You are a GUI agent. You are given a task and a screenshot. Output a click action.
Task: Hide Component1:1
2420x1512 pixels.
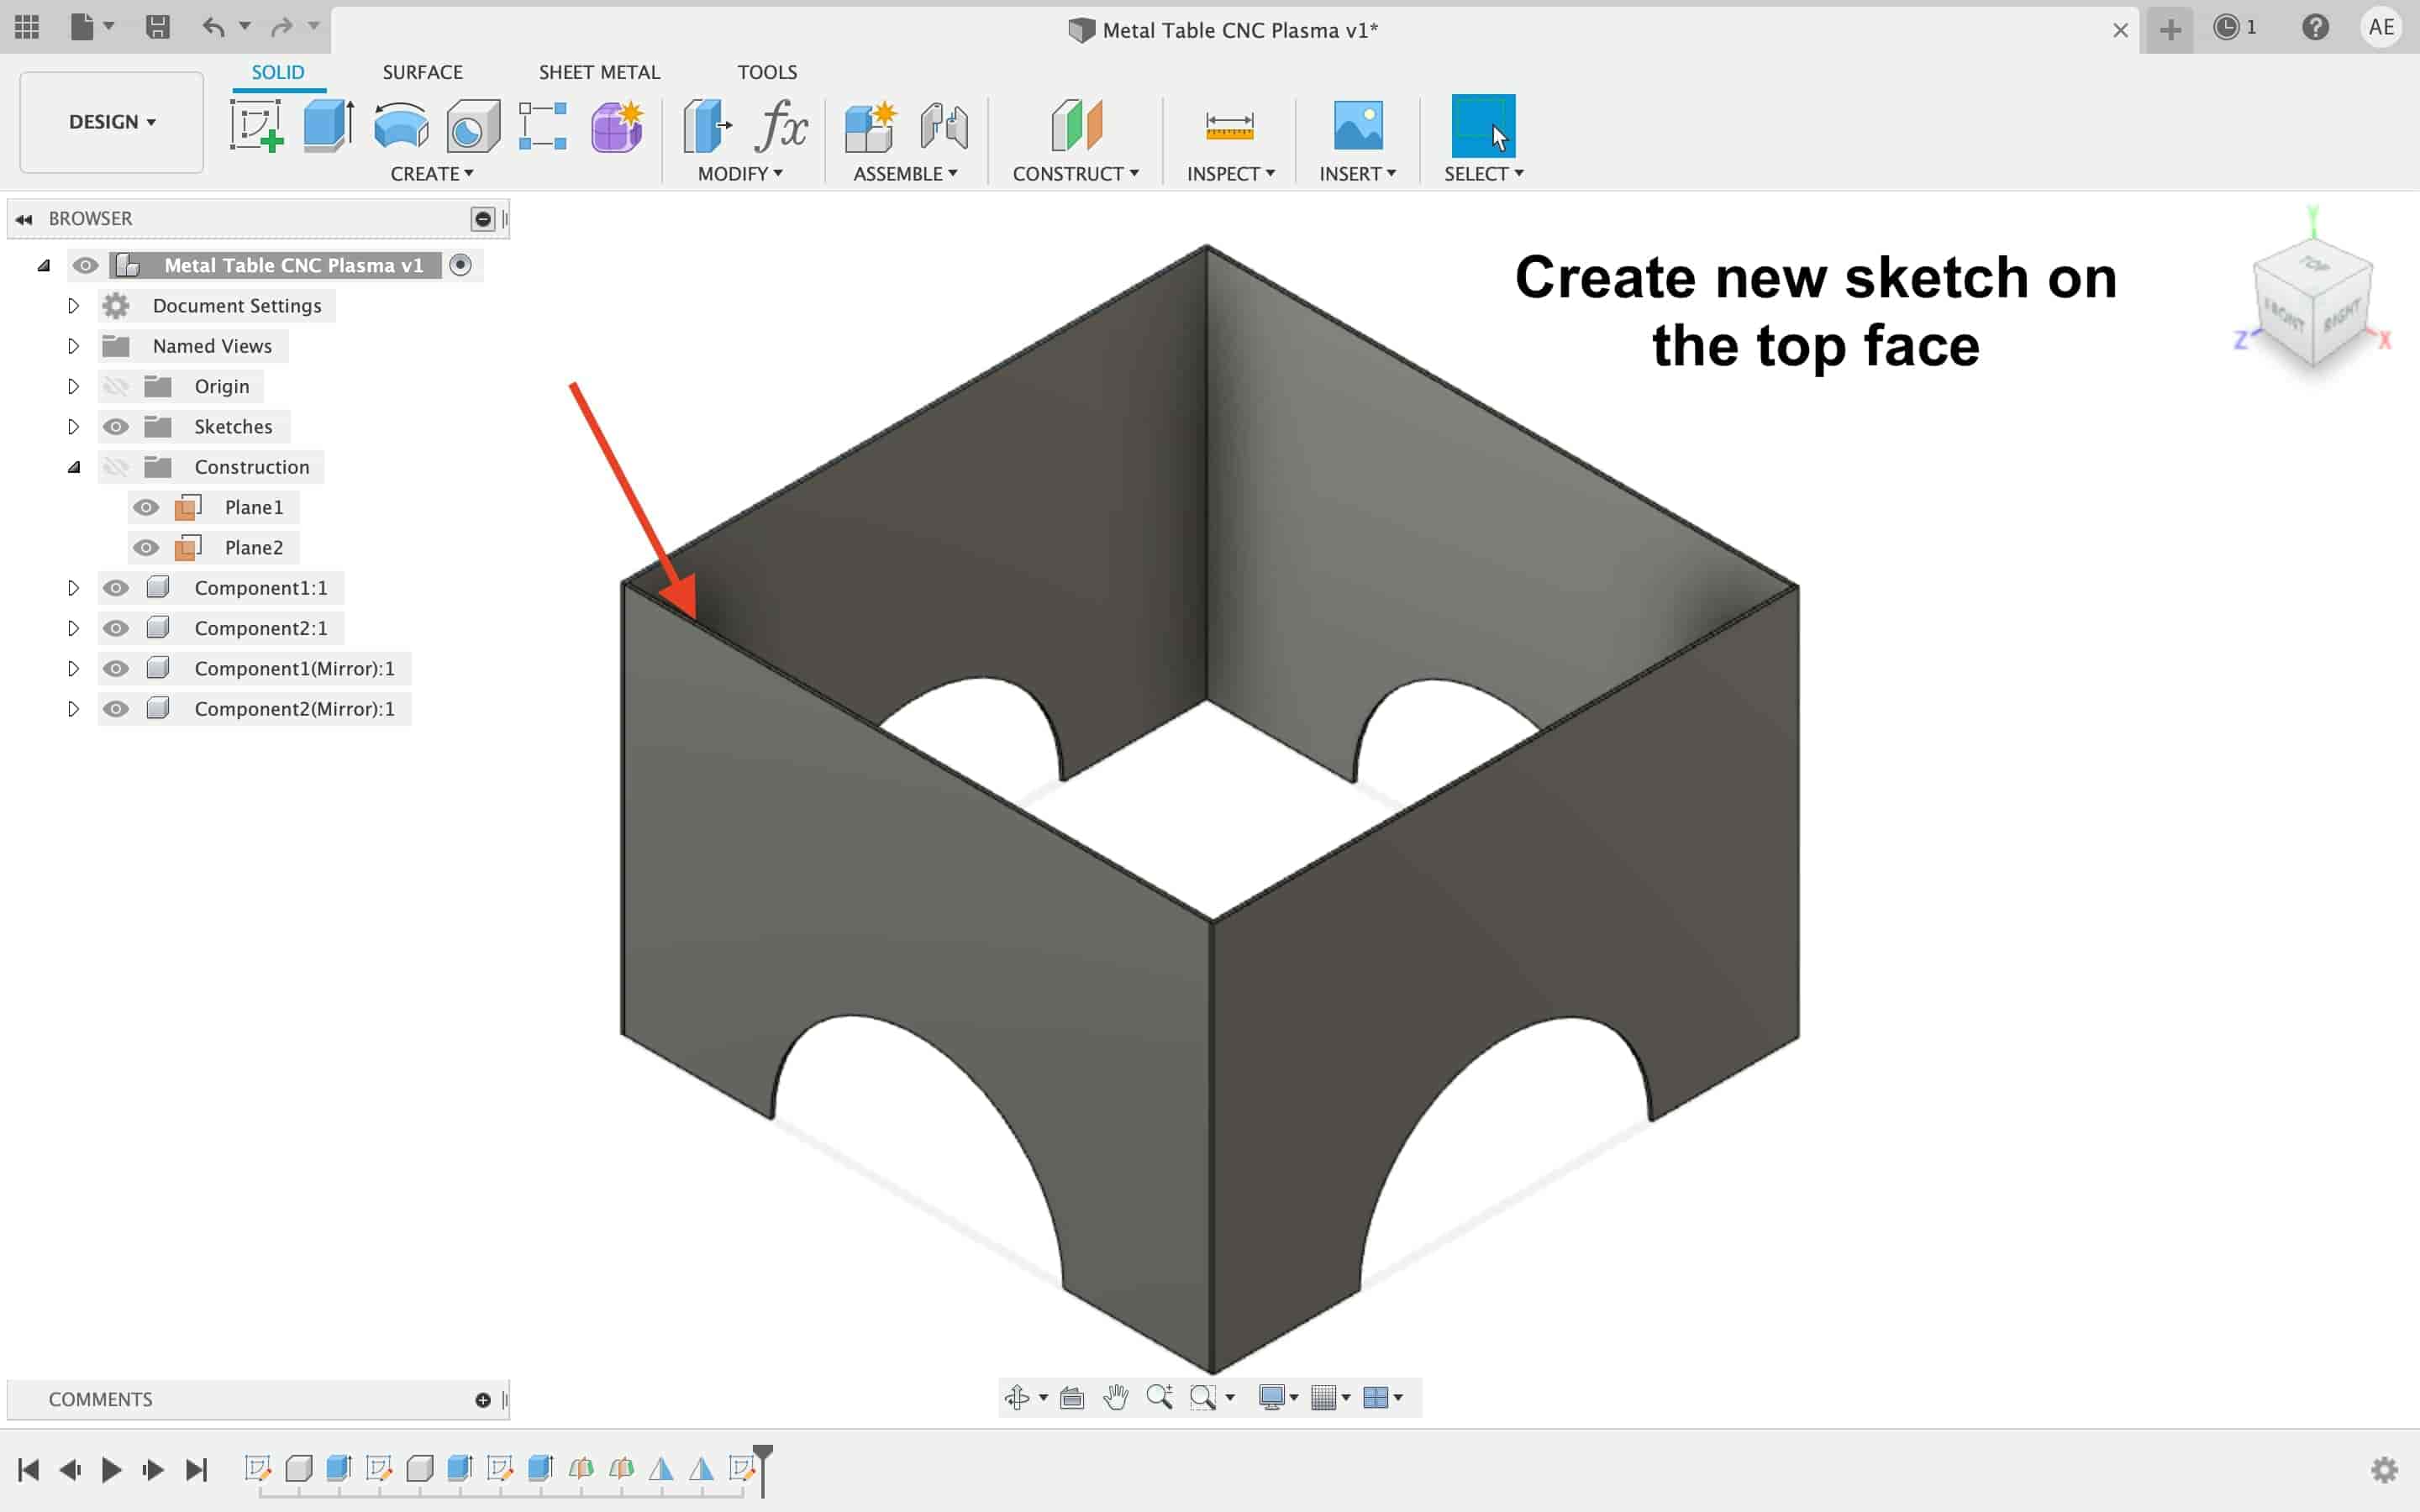pos(116,588)
